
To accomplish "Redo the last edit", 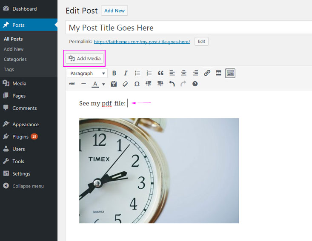I will [x=183, y=84].
